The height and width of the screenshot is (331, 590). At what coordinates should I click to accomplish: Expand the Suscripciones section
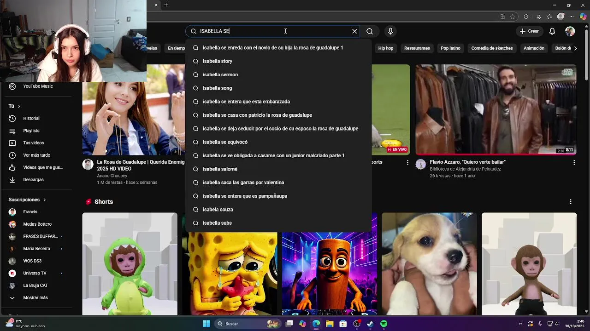pyautogui.click(x=27, y=200)
